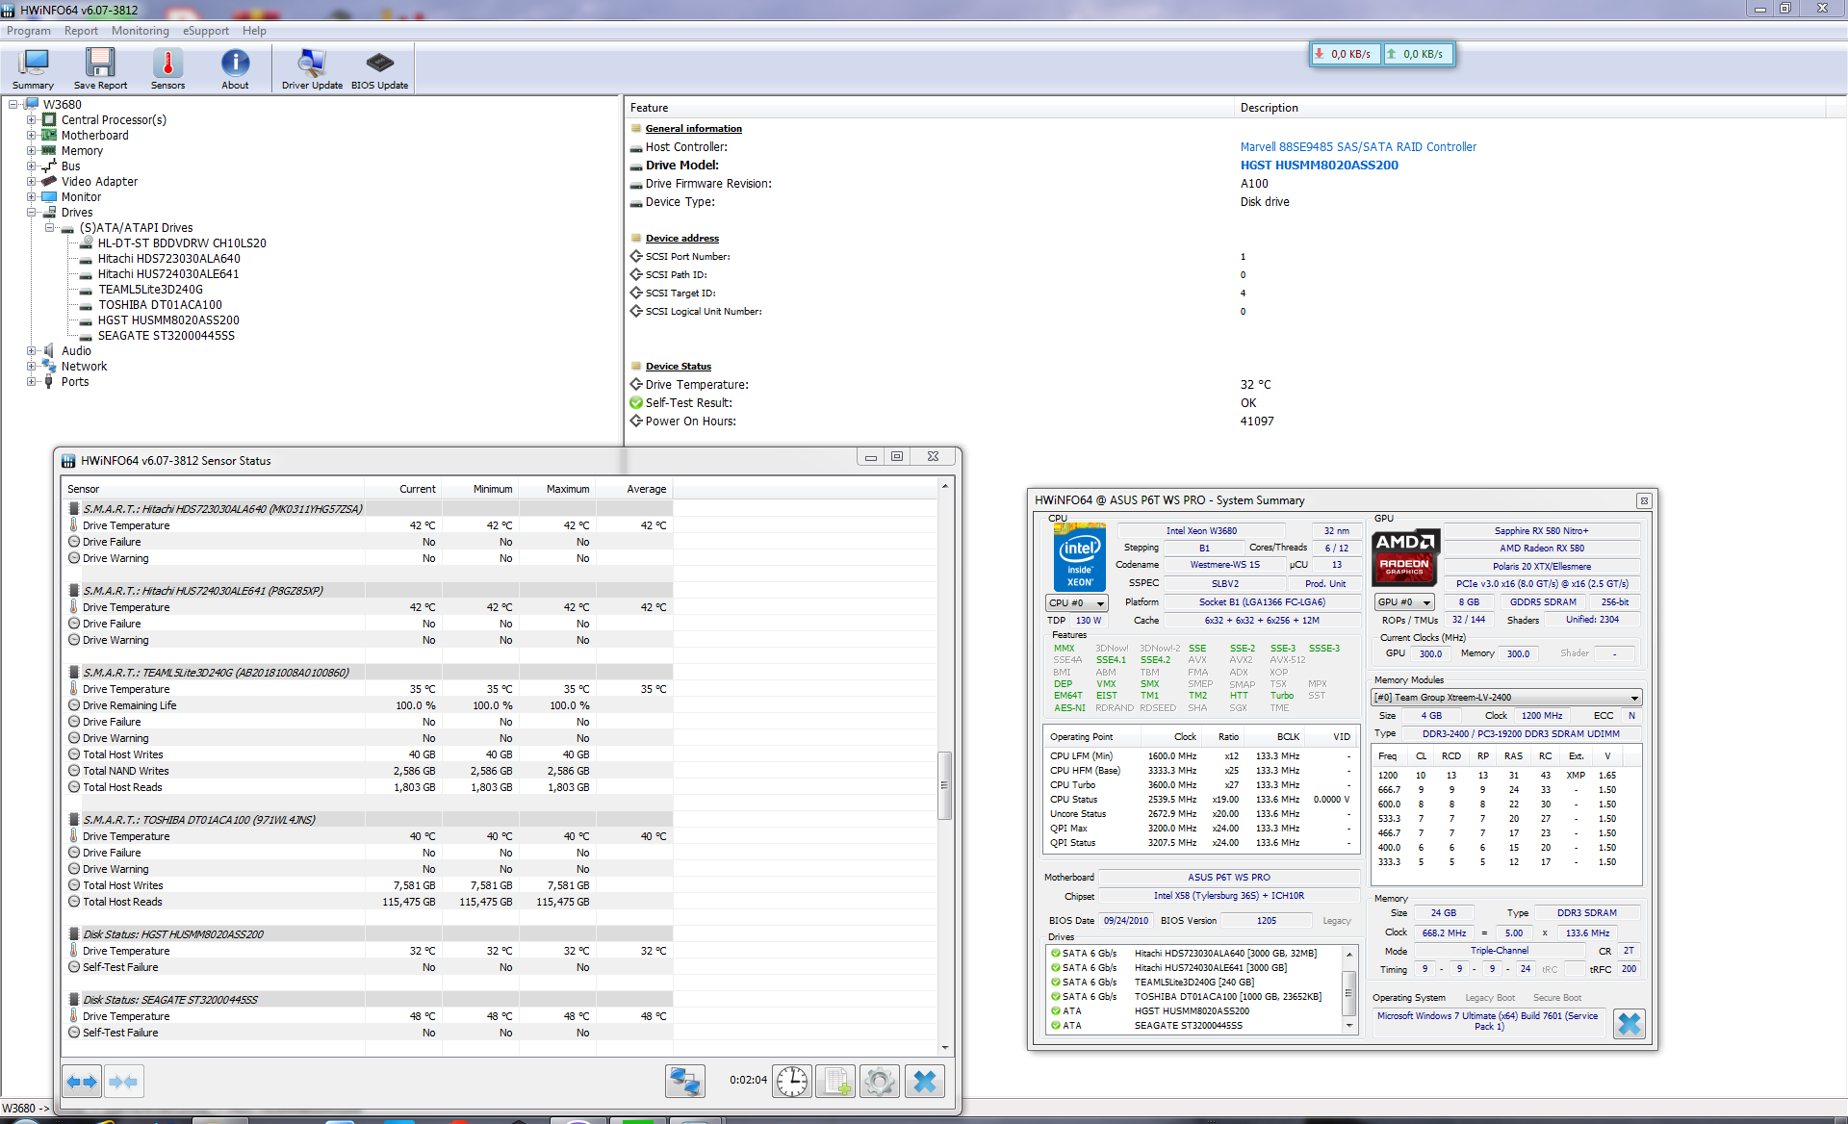Screen dimensions: 1848x1124
Task: Click the About info icon
Action: coord(235,69)
